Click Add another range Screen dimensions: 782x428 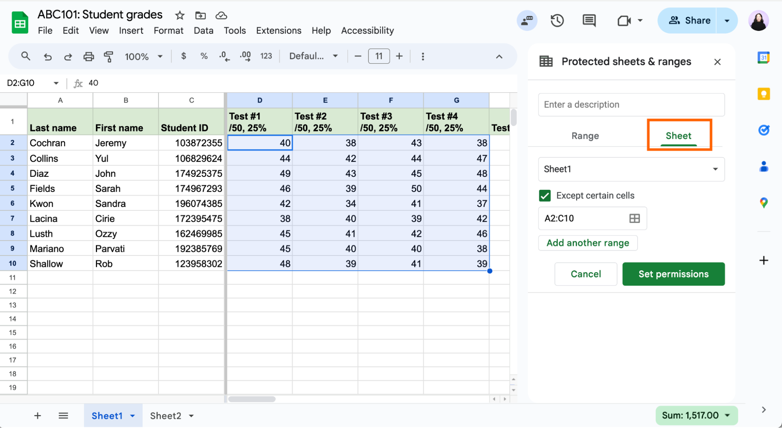click(x=588, y=243)
